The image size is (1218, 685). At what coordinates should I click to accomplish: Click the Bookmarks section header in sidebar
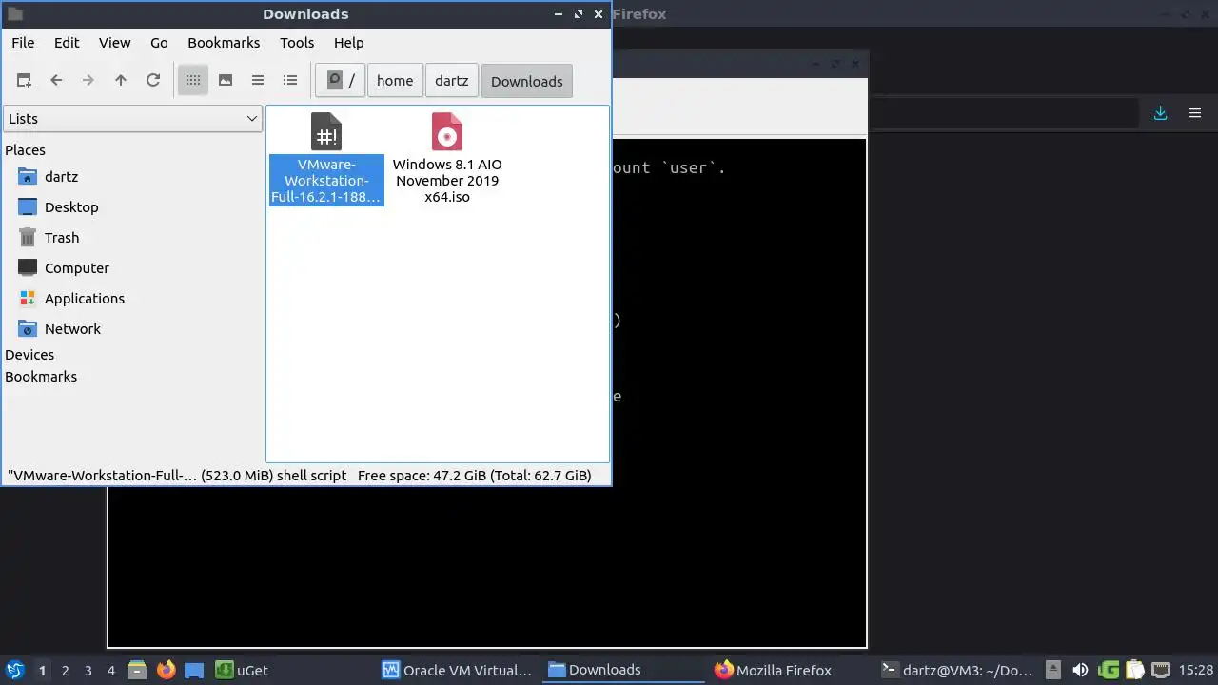[41, 377]
